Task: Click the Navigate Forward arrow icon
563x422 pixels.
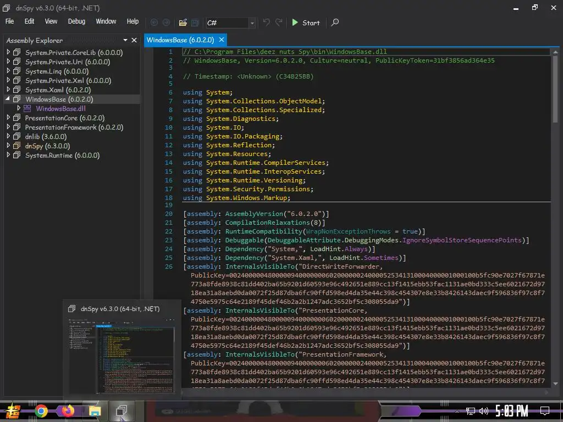Action: click(x=166, y=23)
